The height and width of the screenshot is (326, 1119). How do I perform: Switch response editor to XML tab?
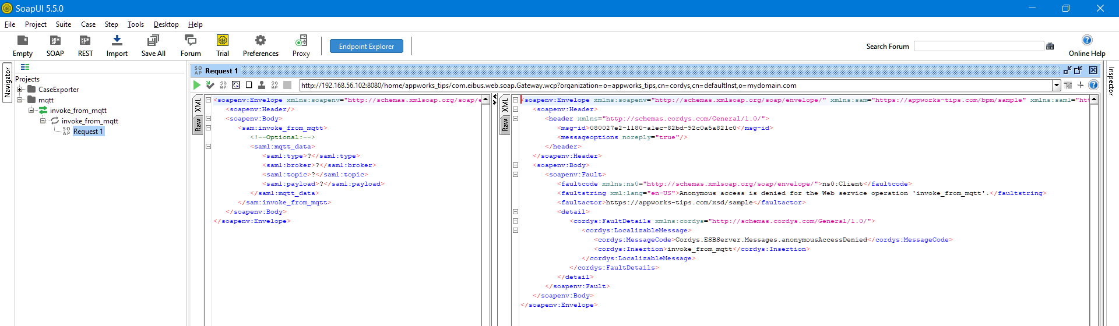point(505,105)
